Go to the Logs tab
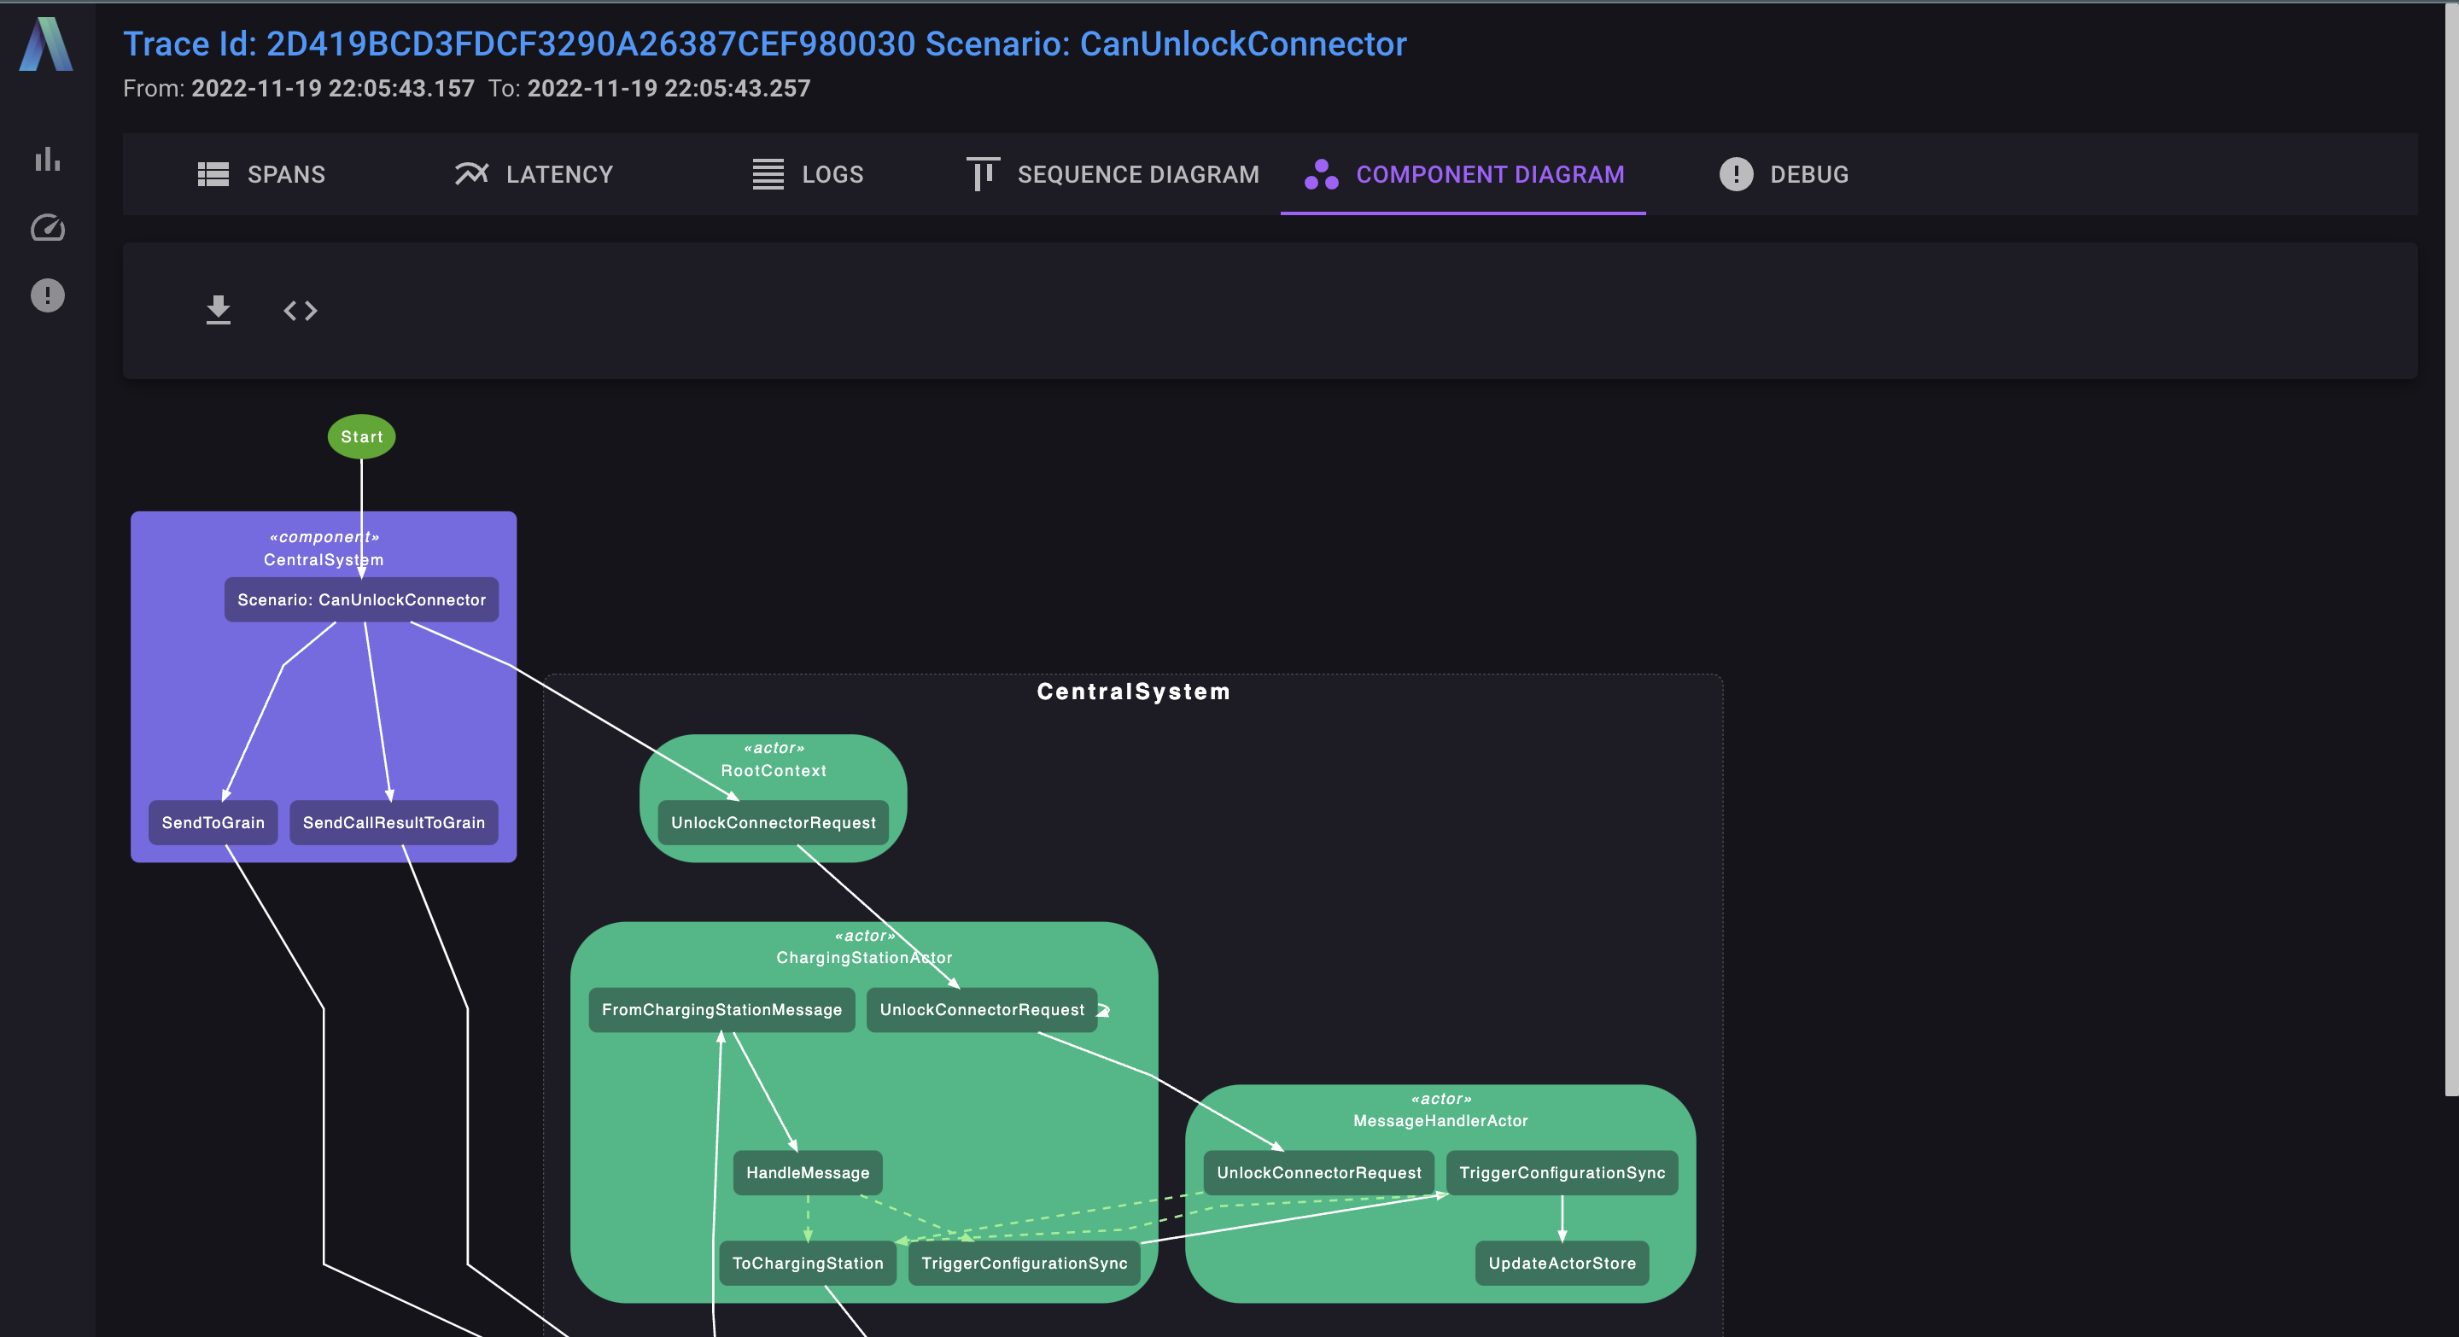The height and width of the screenshot is (1337, 2459). [x=808, y=175]
